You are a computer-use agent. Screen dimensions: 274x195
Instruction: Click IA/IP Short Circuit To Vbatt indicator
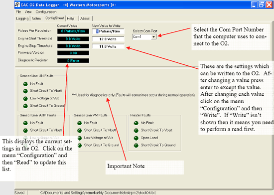pos(25,131)
